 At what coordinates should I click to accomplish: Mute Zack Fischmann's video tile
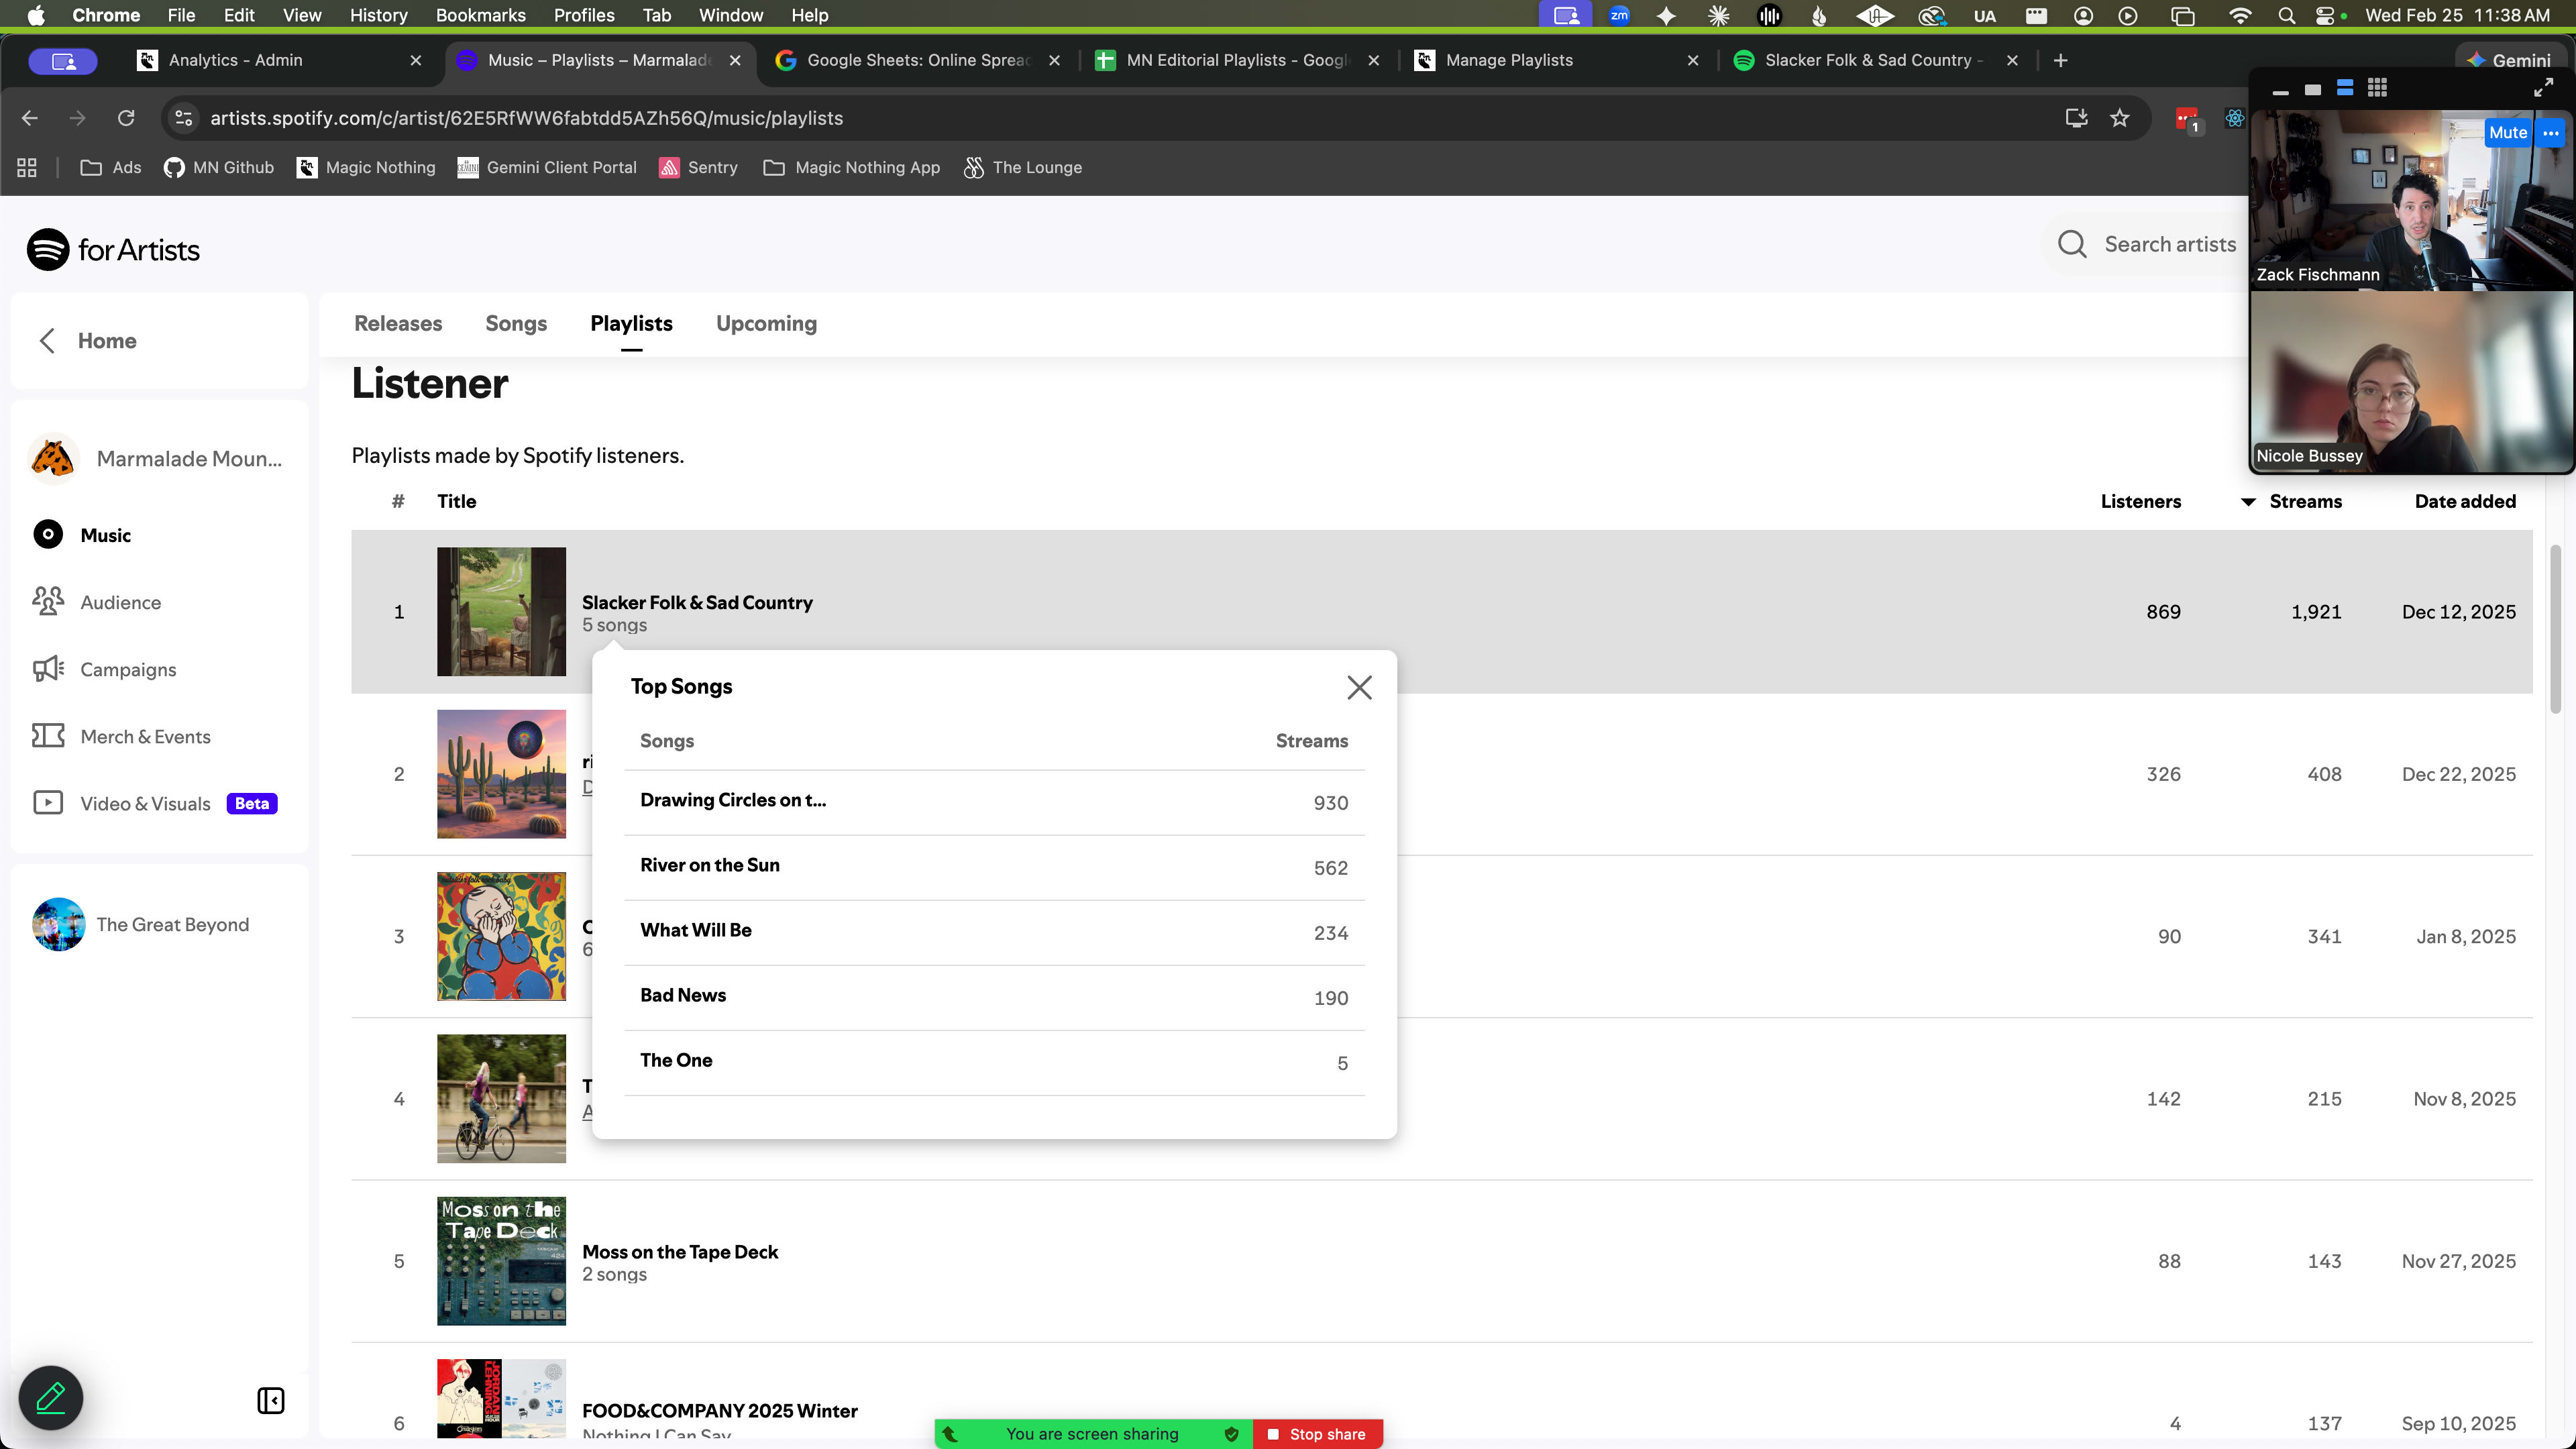(x=2507, y=132)
